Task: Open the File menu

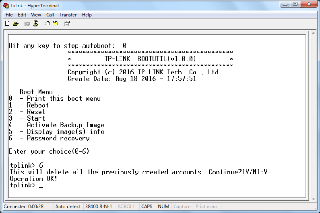Action: point(9,15)
